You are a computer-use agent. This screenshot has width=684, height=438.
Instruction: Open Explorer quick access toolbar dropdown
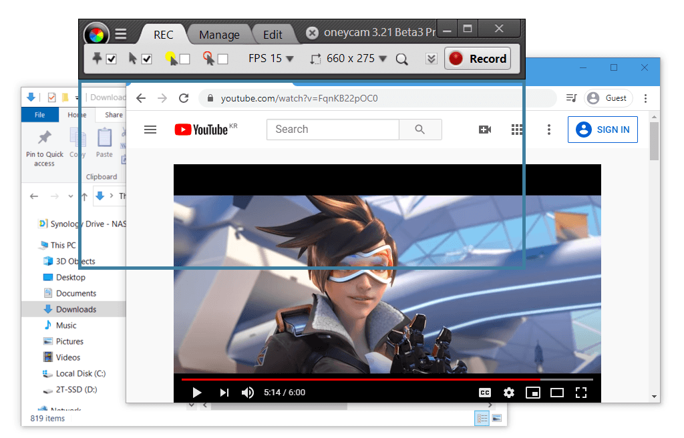[77, 97]
